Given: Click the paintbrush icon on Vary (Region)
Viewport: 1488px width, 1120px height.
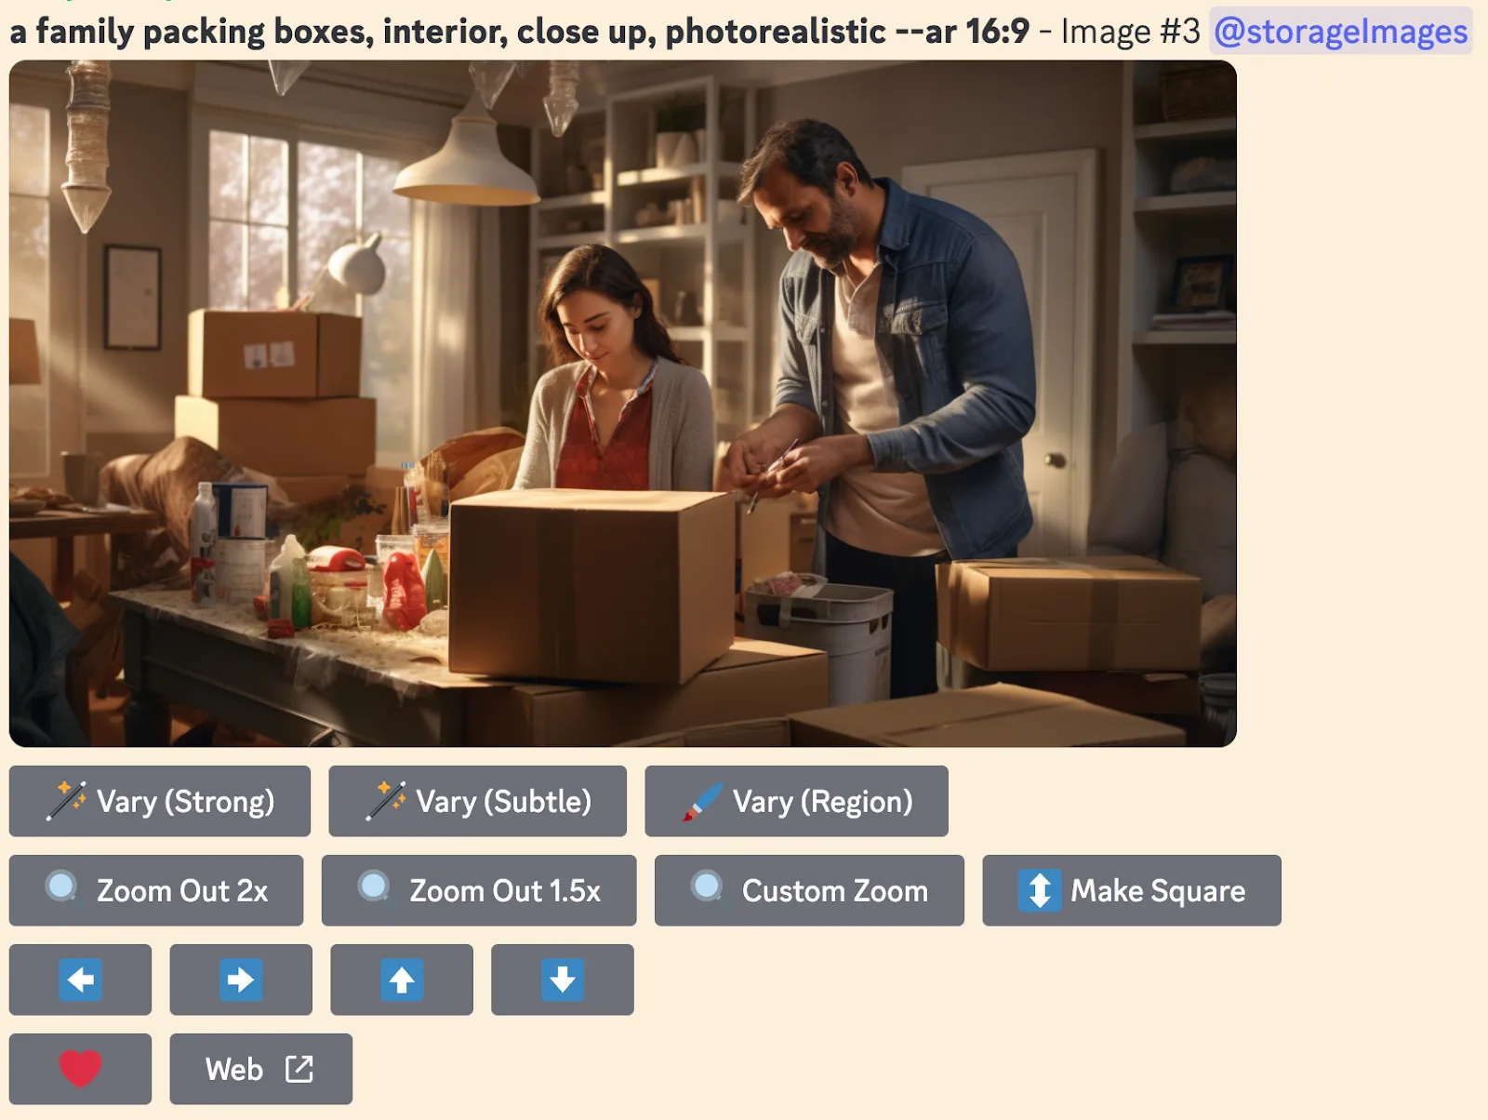Looking at the screenshot, I should click(x=702, y=801).
